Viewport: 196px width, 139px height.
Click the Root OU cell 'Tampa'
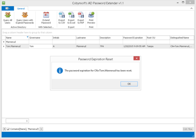158,46
